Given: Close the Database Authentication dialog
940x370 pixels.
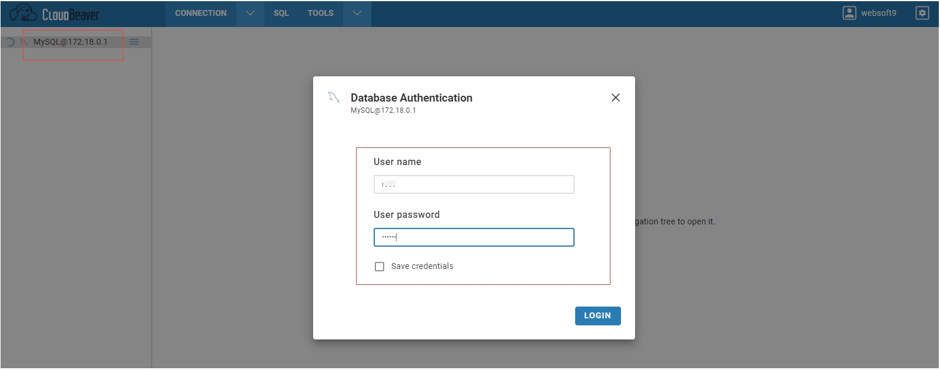Looking at the screenshot, I should [615, 97].
